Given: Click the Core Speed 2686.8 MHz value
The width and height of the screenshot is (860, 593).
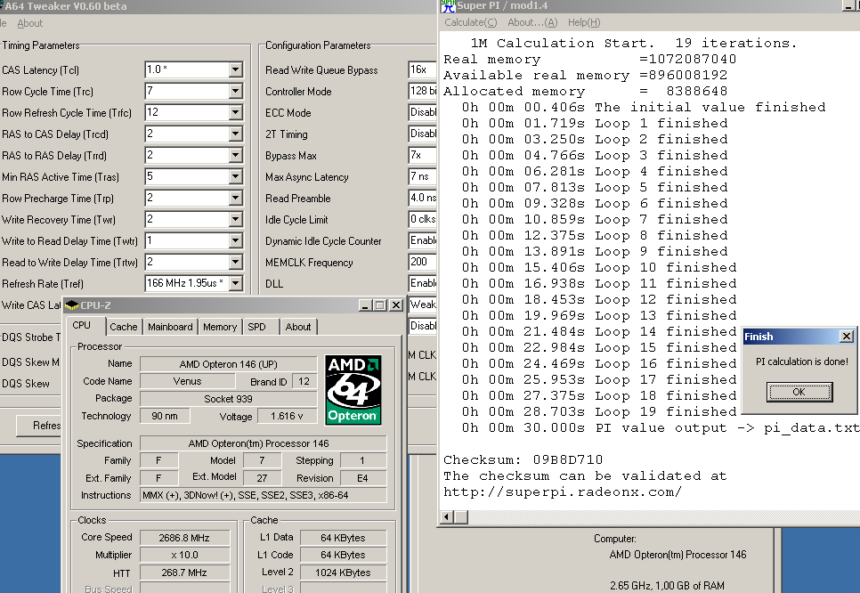Looking at the screenshot, I should tap(184, 538).
